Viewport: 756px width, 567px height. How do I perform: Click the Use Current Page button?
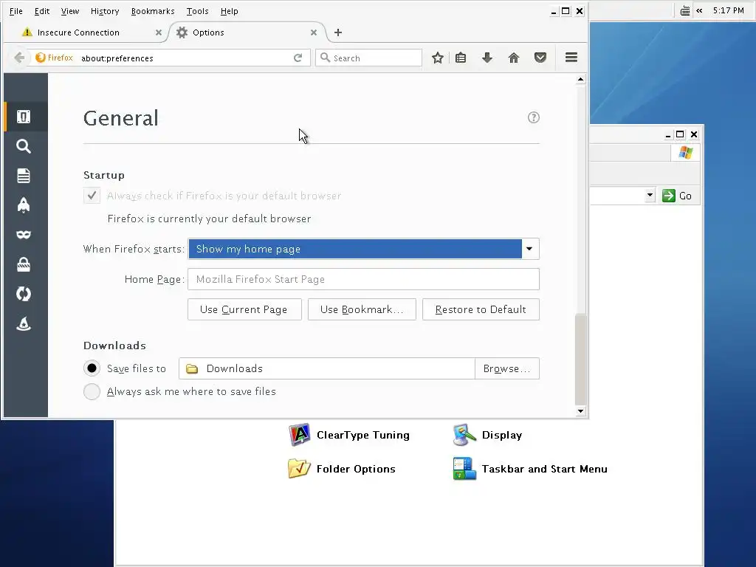click(244, 309)
